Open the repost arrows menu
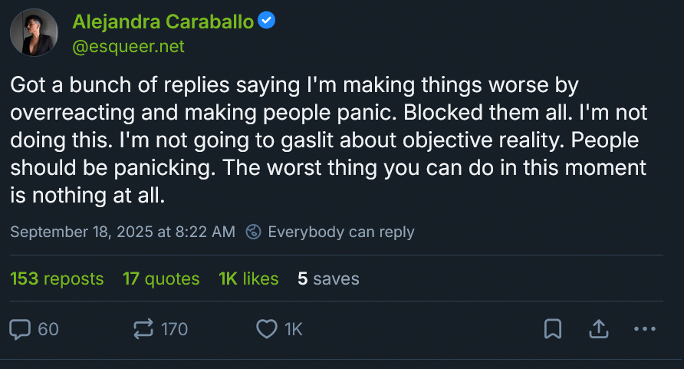Screen dimensions: 684x369 pyautogui.click(x=143, y=329)
